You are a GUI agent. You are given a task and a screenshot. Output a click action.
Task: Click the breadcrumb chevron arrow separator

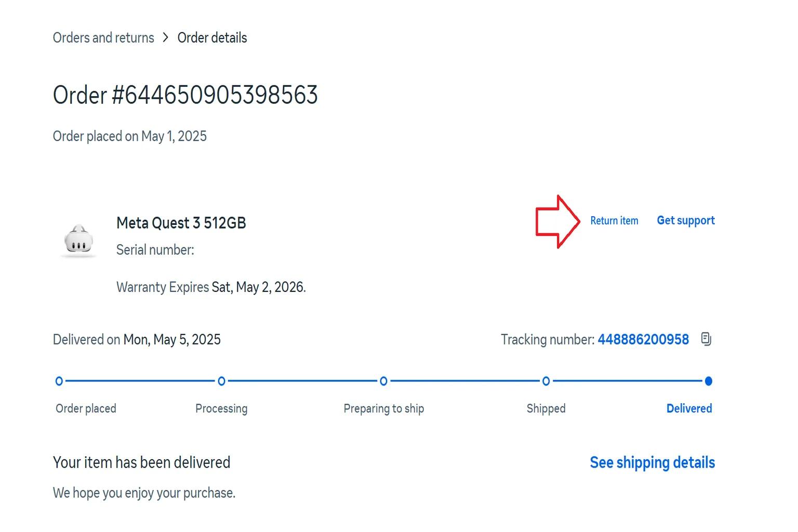click(166, 37)
